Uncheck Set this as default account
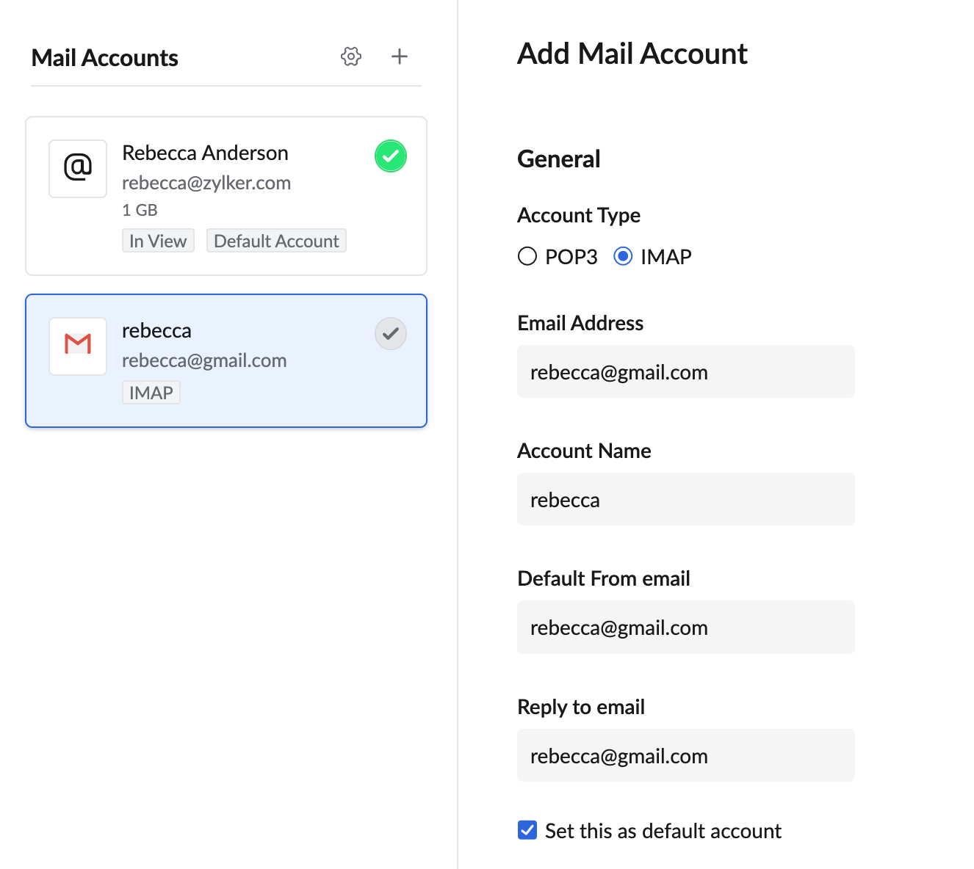The image size is (974, 869). pos(527,830)
